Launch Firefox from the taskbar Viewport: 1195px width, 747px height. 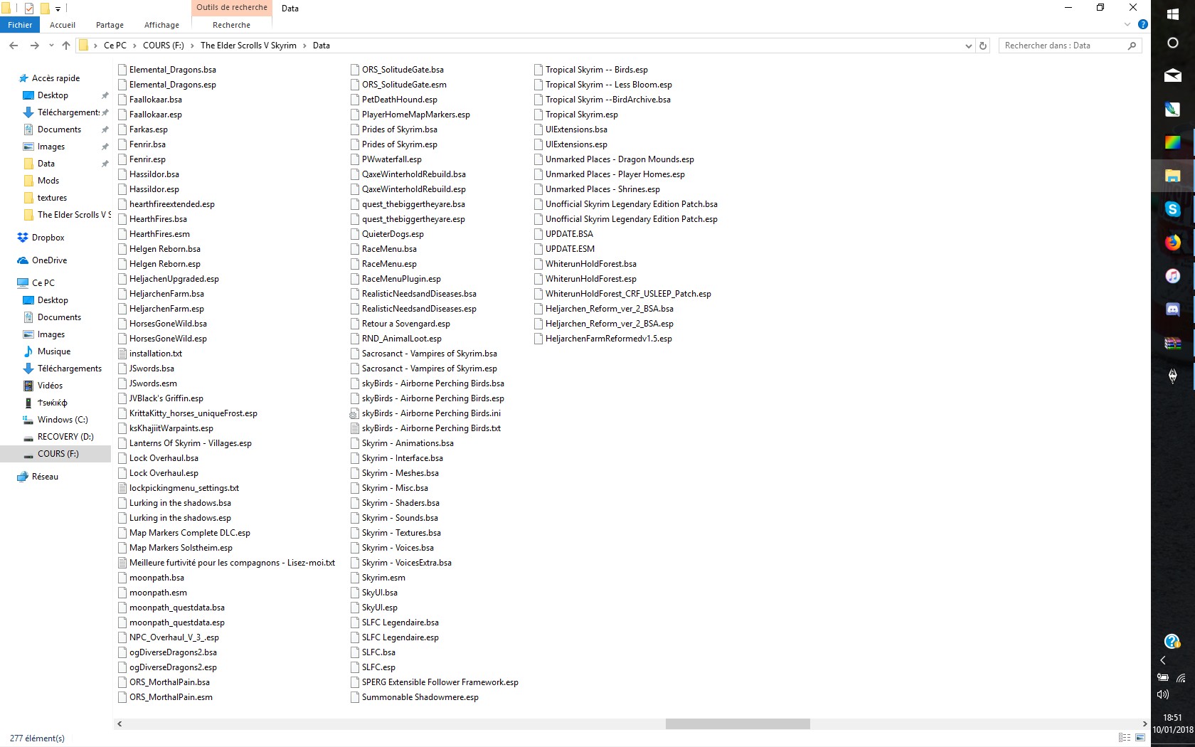coord(1172,243)
